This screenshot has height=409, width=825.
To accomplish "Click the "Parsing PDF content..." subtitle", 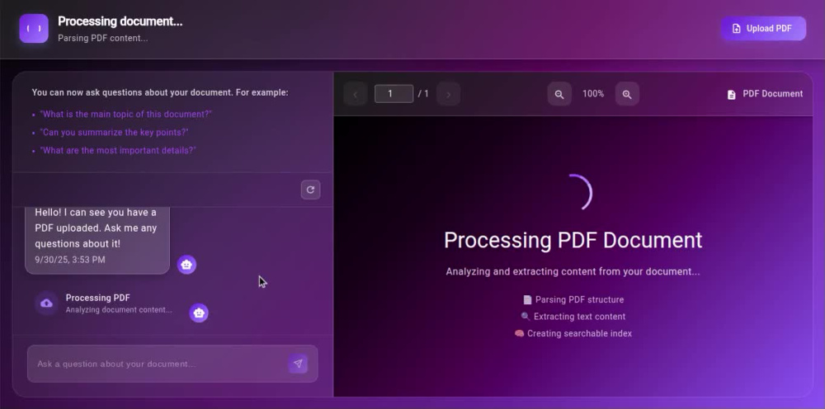I will click(x=102, y=38).
